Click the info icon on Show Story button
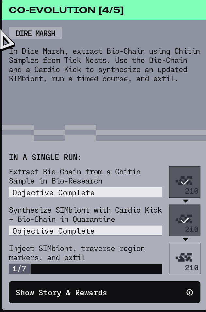 tap(189, 292)
